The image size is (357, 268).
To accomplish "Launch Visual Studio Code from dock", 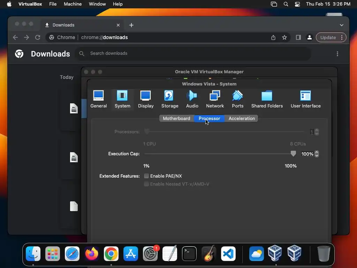I will click(228, 254).
